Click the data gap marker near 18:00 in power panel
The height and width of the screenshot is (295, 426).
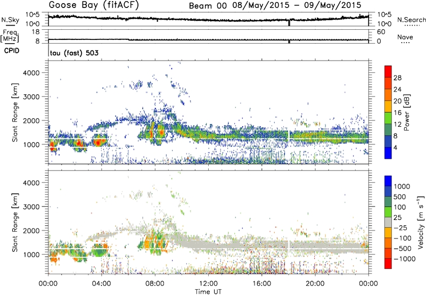click(289, 136)
